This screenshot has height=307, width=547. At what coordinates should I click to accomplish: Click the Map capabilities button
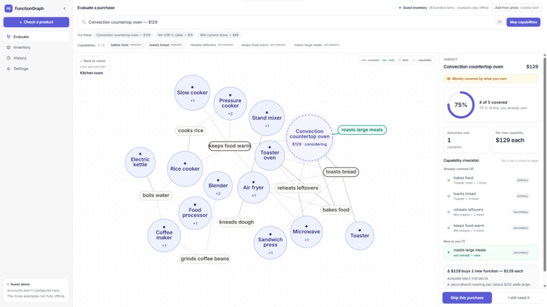pyautogui.click(x=523, y=22)
